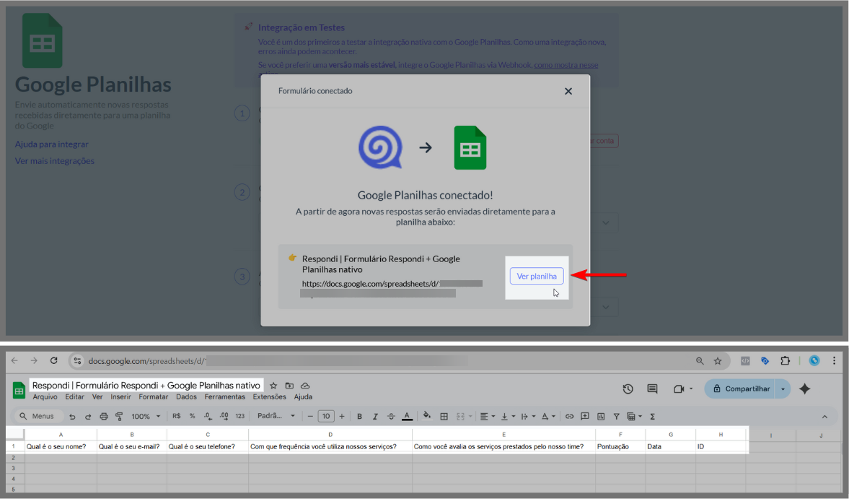
Task: Click the Ver planilha button
Action: [x=536, y=277]
